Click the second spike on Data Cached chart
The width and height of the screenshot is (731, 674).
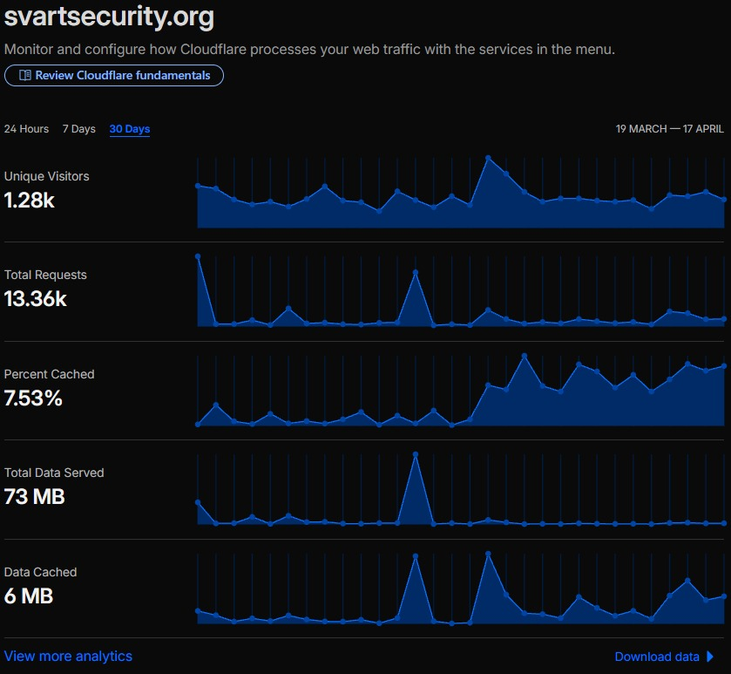click(x=488, y=552)
